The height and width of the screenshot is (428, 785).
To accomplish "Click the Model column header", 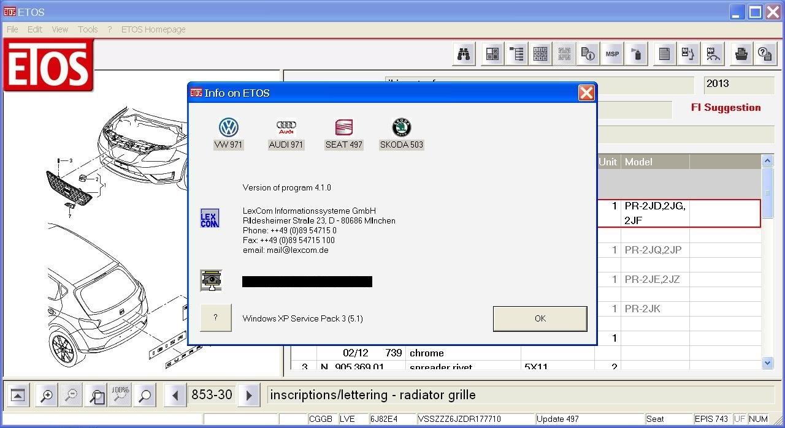I will (655, 162).
